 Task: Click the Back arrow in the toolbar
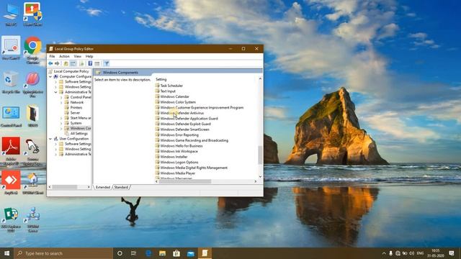50,63
